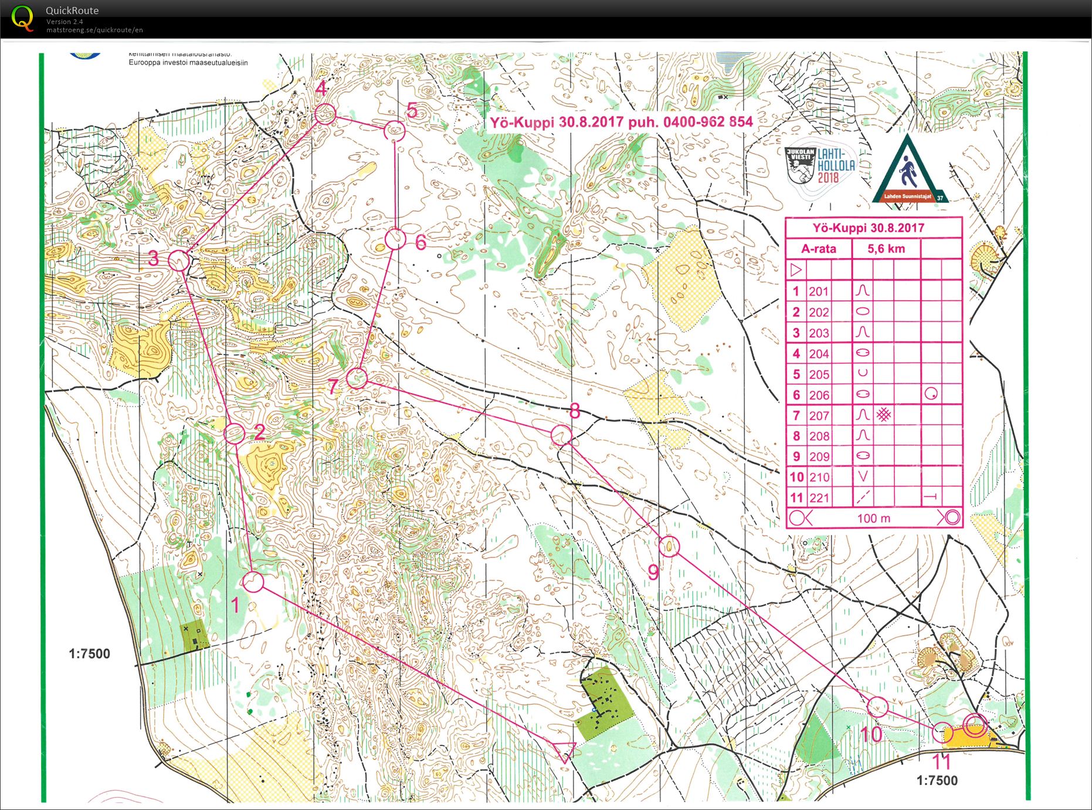
Task: Click code 206 in the description table
Action: pyautogui.click(x=819, y=395)
